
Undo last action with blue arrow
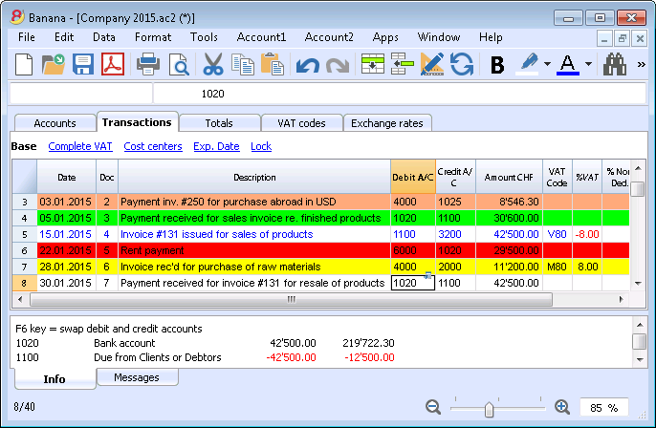(x=308, y=65)
